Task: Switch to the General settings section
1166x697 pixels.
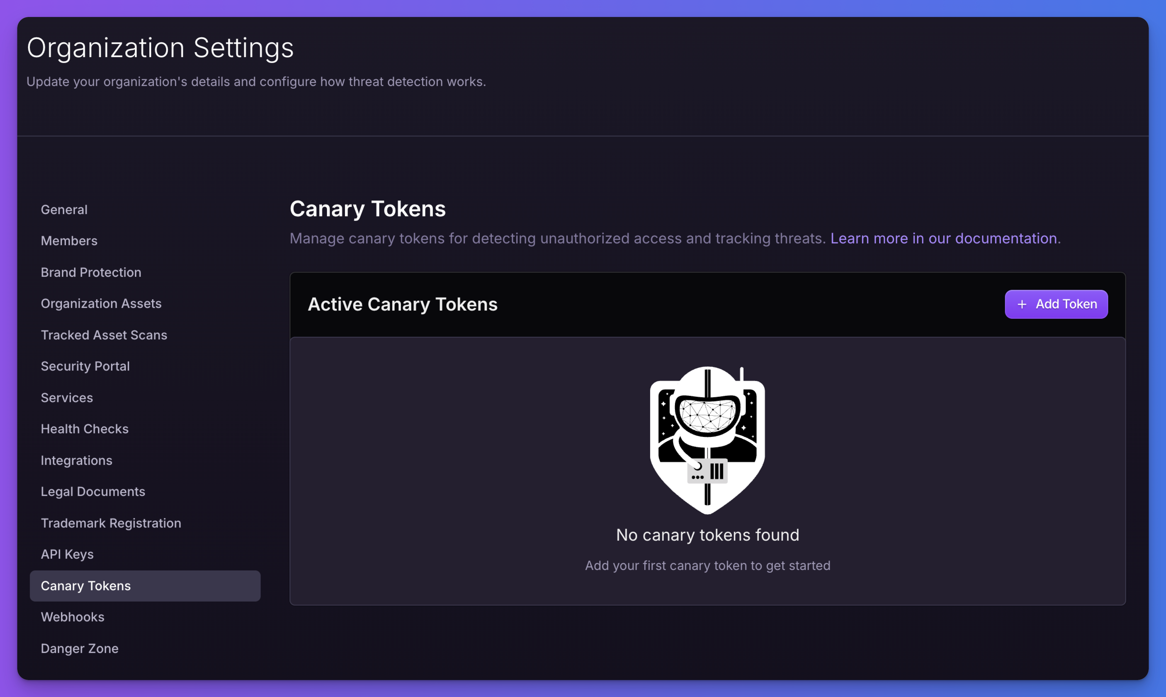Action: click(64, 209)
